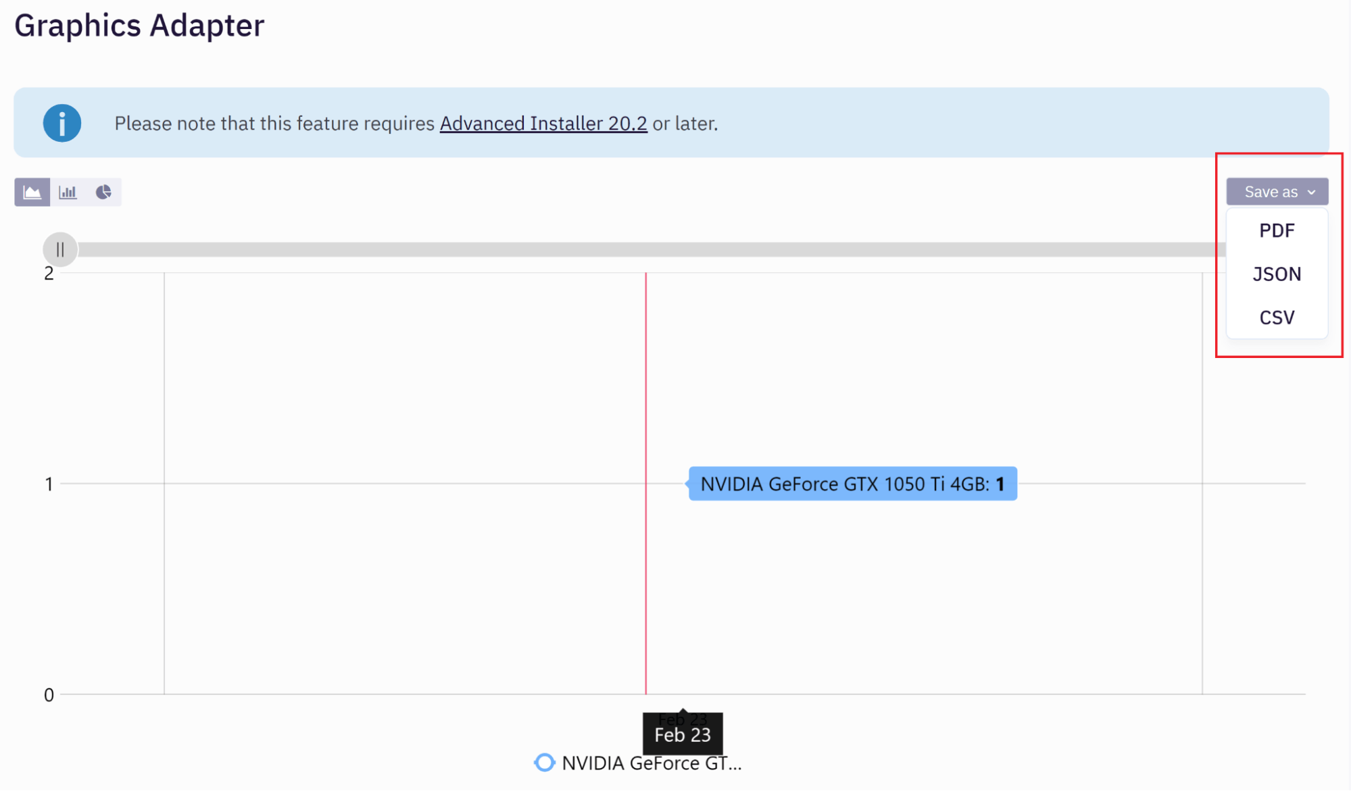Choose CSV export format
The height and width of the screenshot is (791, 1351).
coord(1275,316)
